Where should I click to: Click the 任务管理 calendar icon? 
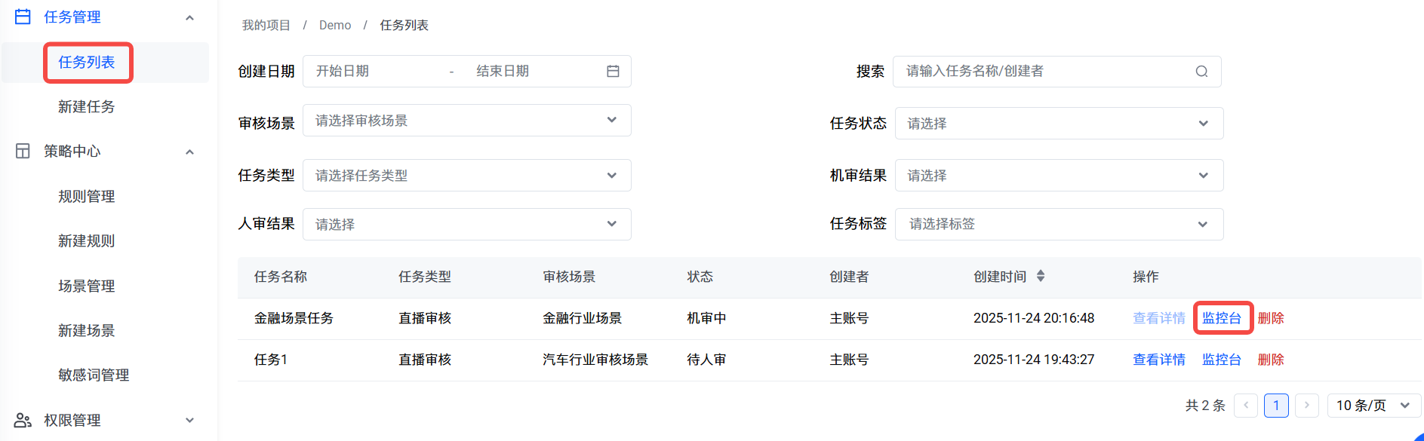point(23,17)
